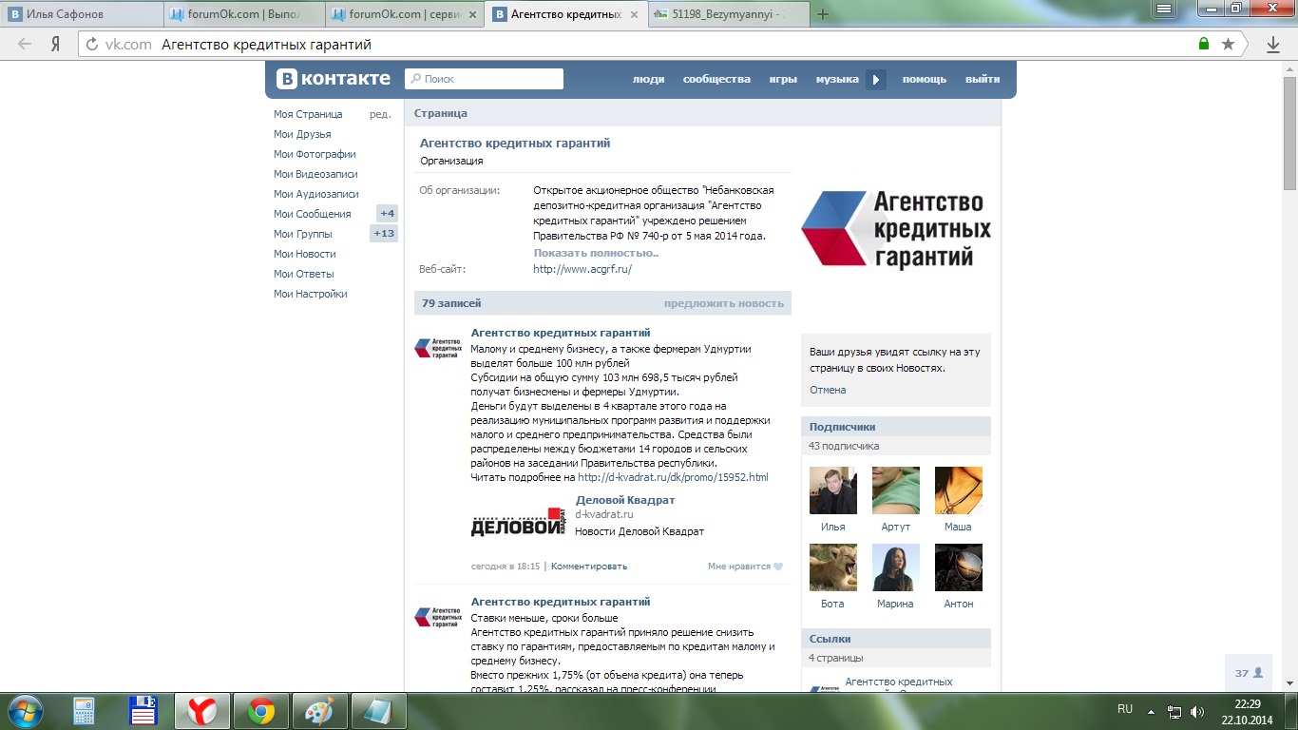Viewport: 1298px width, 730px height.
Task: Like the Udmurtia post via heart icon
Action: tap(778, 567)
